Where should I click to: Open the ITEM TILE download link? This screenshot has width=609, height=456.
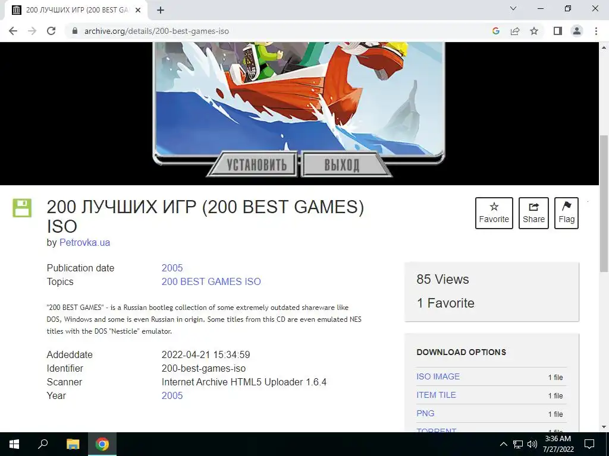pos(436,395)
